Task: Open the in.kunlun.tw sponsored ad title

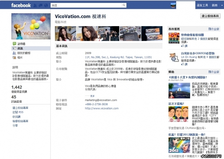Action: pyautogui.click(x=188, y=77)
